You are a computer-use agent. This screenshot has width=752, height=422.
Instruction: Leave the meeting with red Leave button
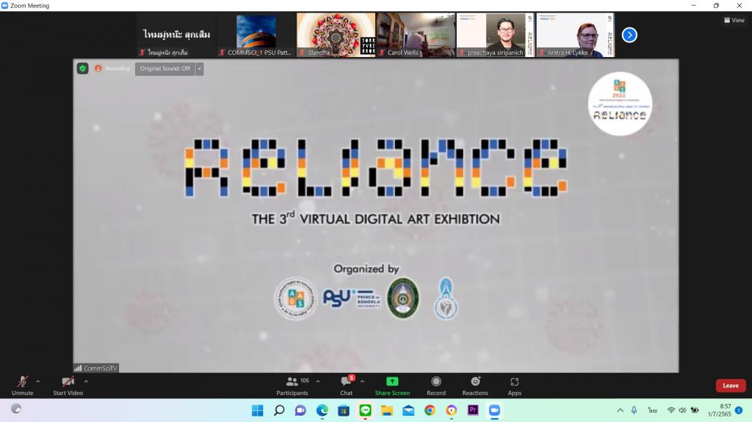point(730,385)
